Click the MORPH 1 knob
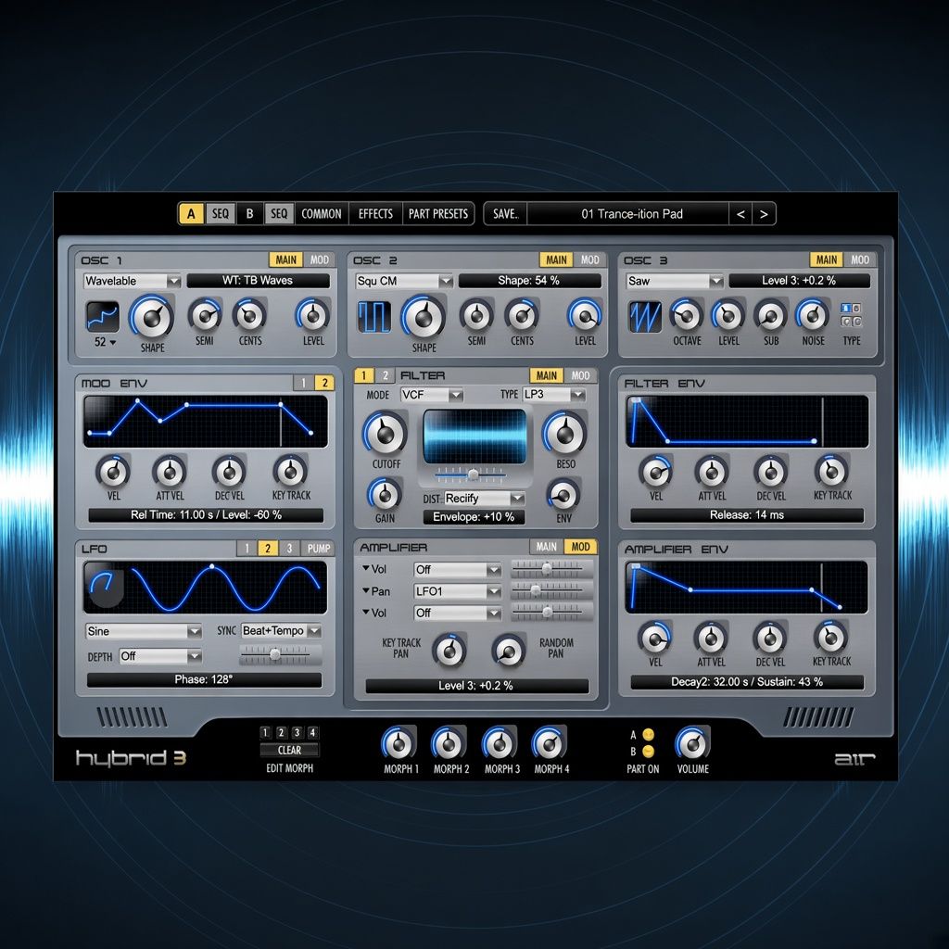949x949 pixels. [x=399, y=743]
